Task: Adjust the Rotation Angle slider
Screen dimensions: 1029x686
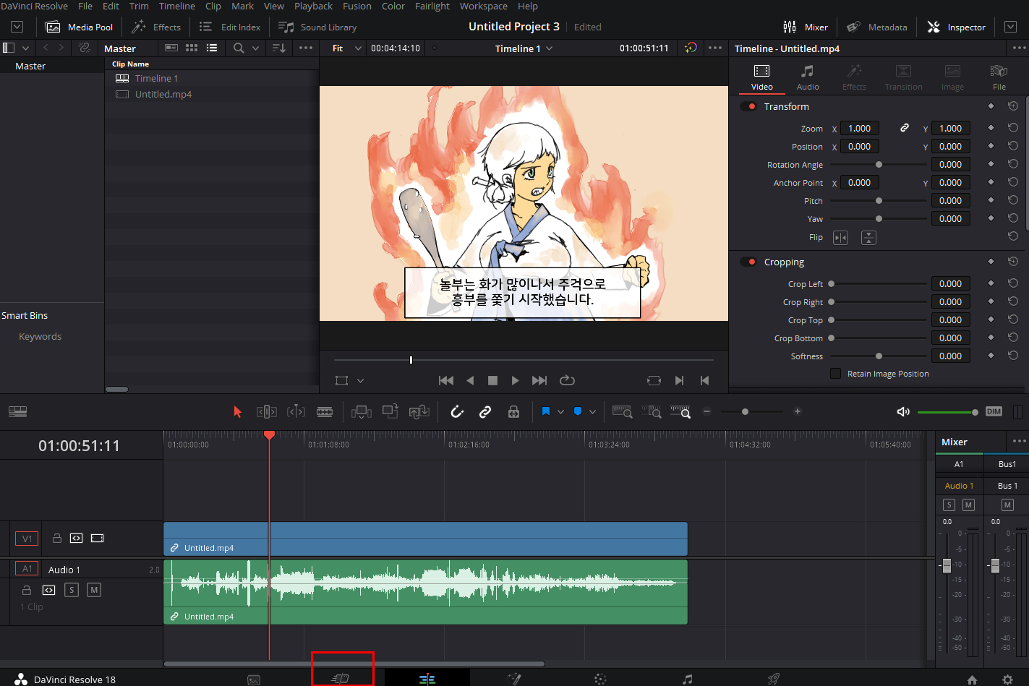Action: pyautogui.click(x=879, y=165)
